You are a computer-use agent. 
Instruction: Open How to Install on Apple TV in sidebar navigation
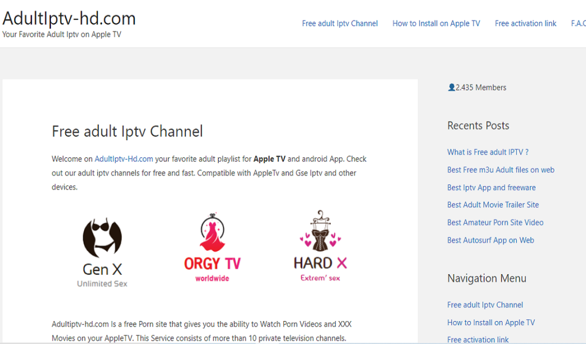[x=491, y=322]
